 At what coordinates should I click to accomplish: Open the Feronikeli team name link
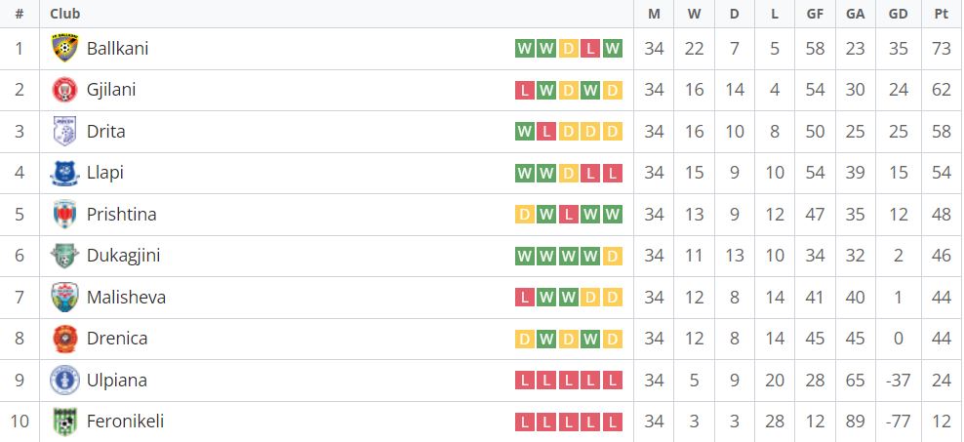[126, 422]
